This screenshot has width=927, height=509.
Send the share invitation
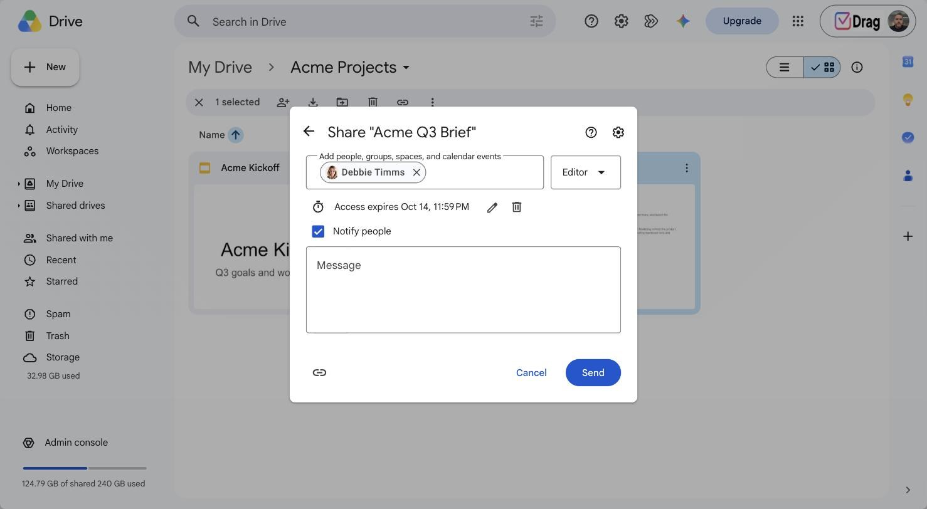click(593, 372)
